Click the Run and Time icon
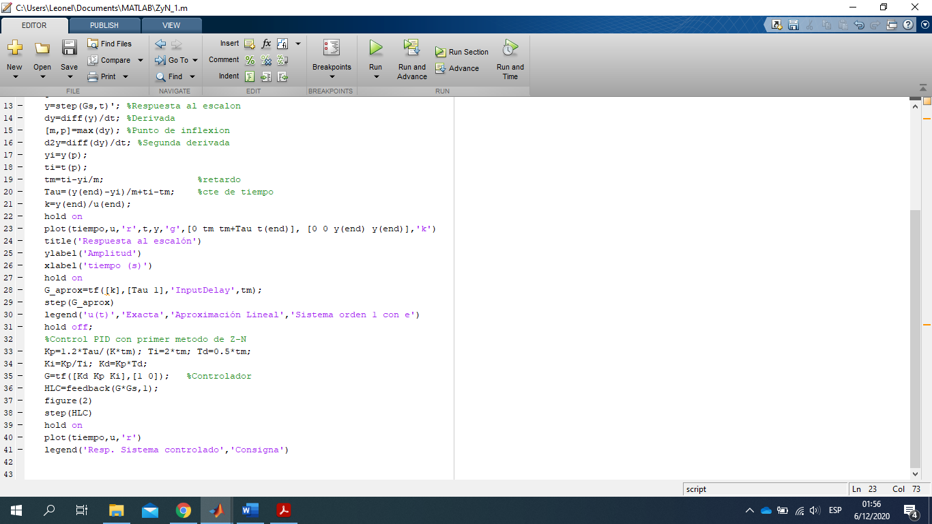The width and height of the screenshot is (932, 524). (510, 48)
